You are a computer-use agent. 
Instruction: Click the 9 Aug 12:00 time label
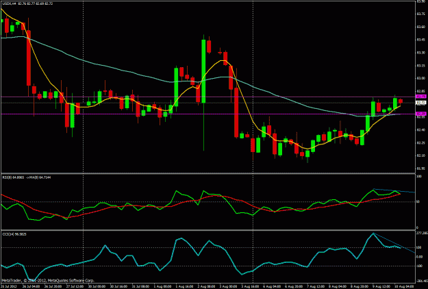(x=380, y=286)
